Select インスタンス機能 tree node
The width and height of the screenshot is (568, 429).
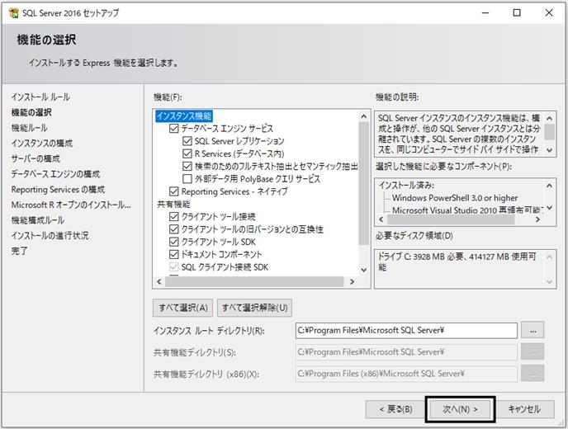184,116
